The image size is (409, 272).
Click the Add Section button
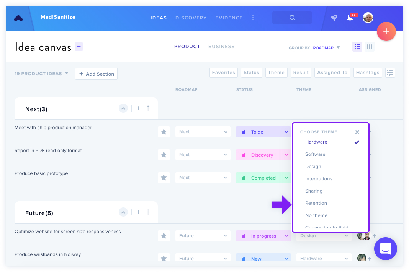[x=96, y=74]
